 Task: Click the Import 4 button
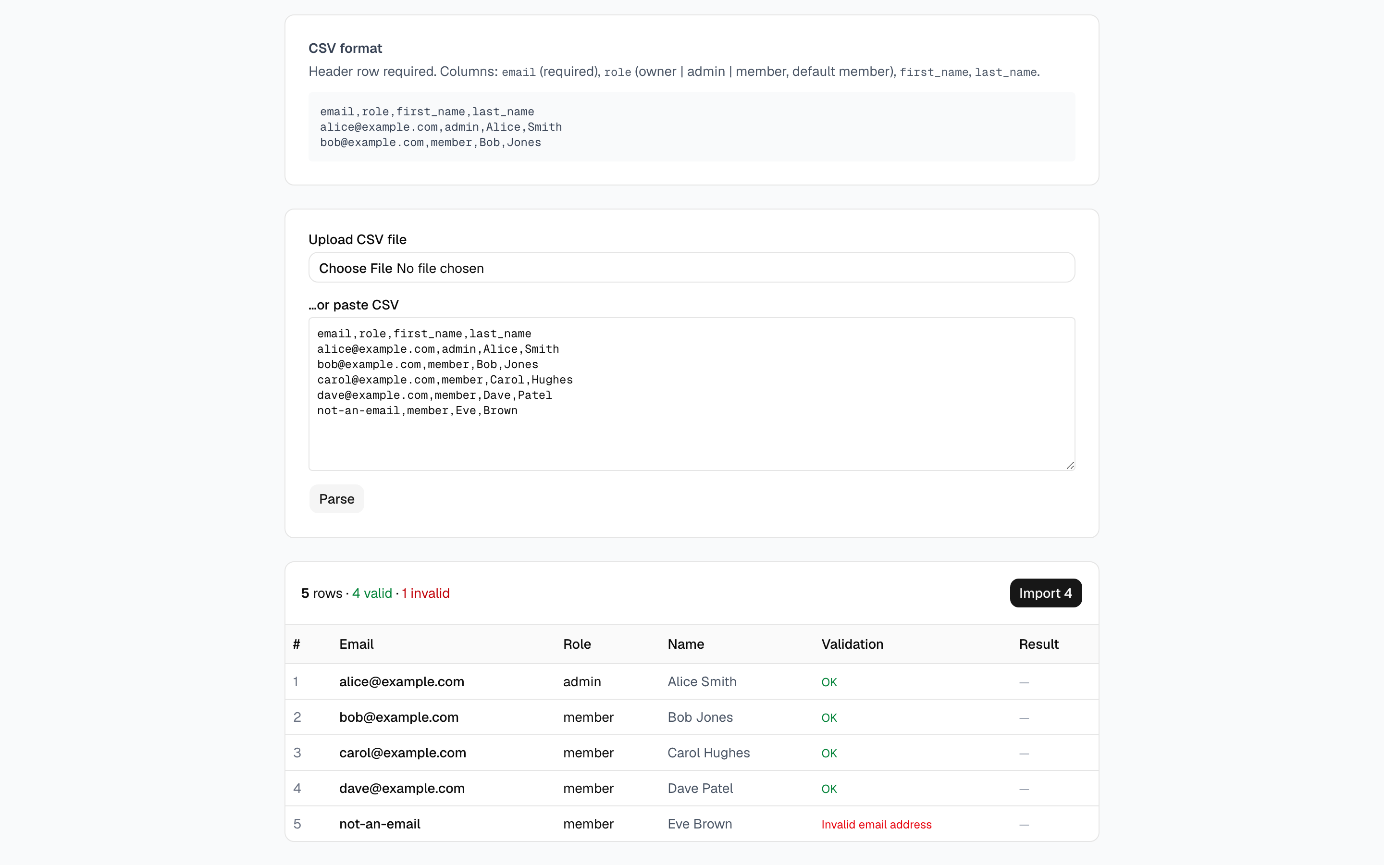tap(1045, 593)
